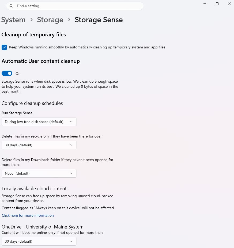Click the Storage Sense breadcrumb title
Viewport: 234px width, 248px height.
tap(99, 20)
